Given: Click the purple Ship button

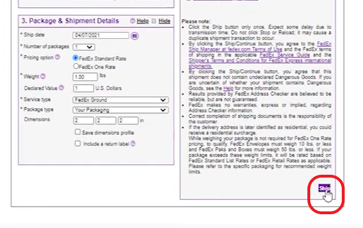Looking at the screenshot, I should tap(324, 188).
